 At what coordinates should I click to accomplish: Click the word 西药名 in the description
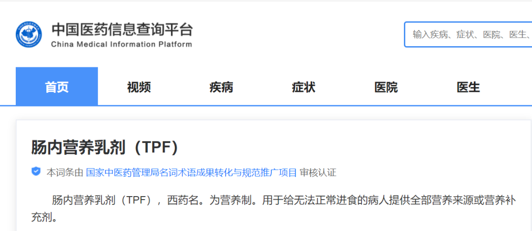183,201
